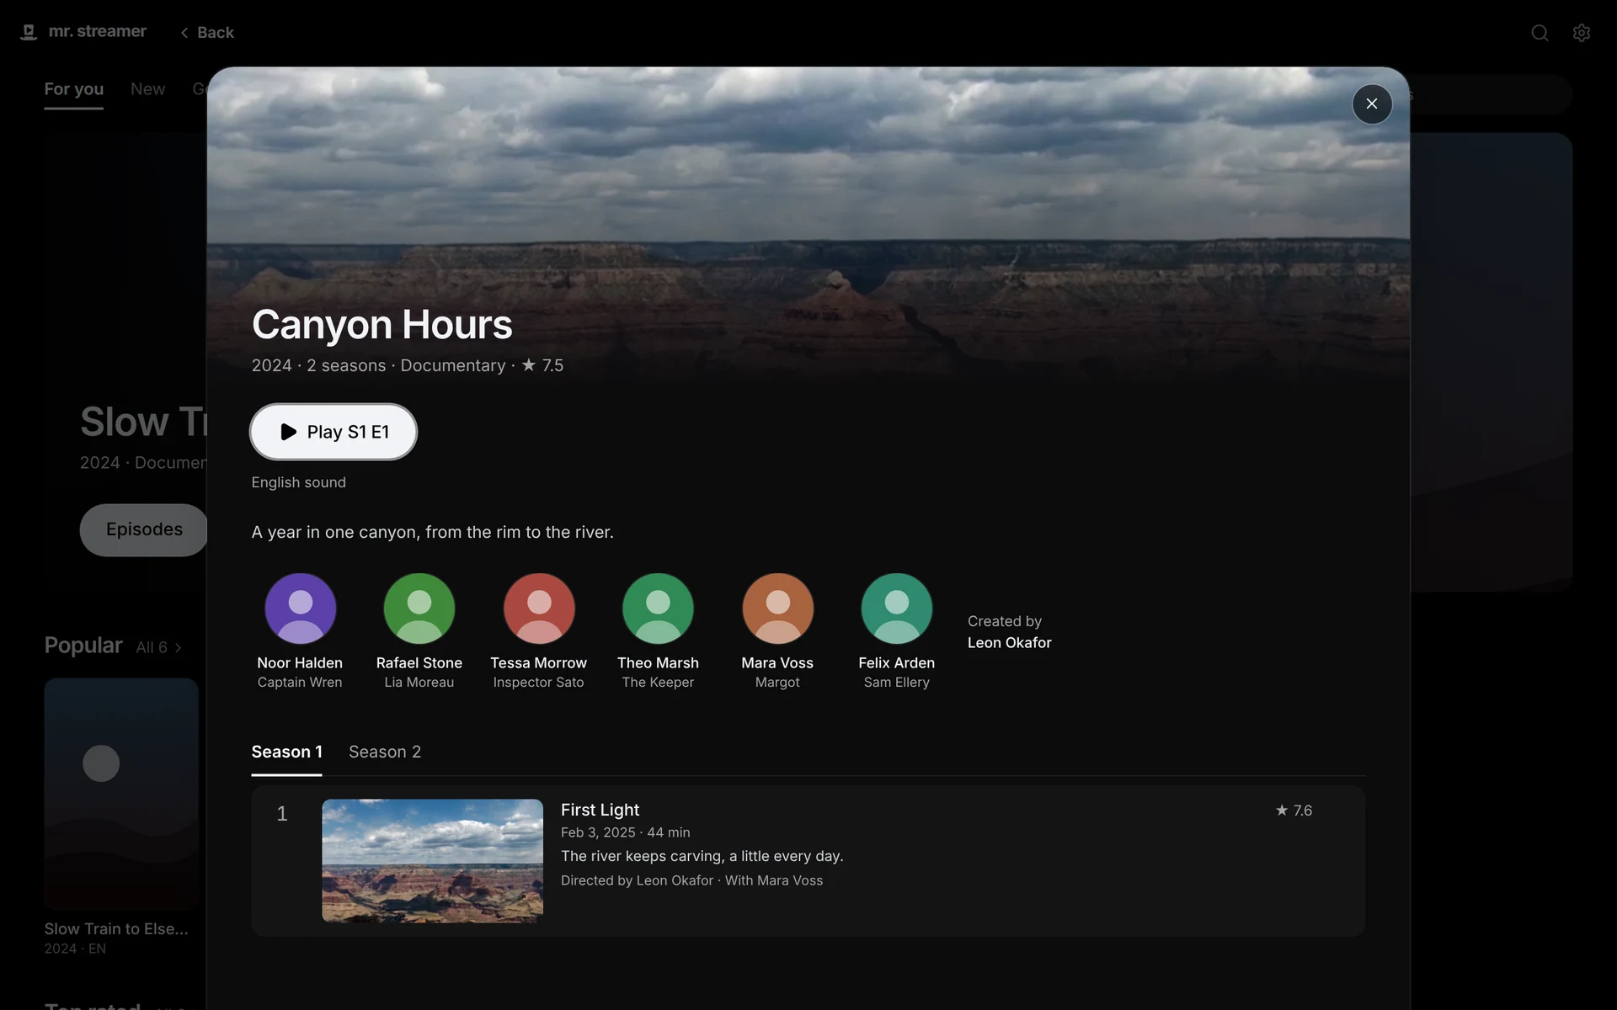
Task: Select the Season 1 tab
Action: pos(286,752)
